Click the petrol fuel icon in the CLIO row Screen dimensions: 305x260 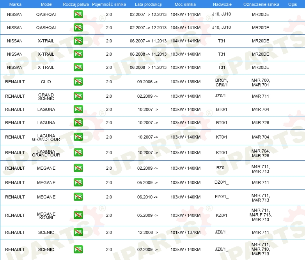[x=78, y=82]
